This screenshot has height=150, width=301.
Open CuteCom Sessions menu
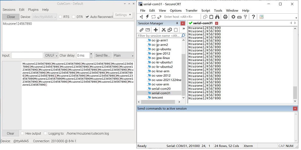pyautogui.click(x=9, y=10)
